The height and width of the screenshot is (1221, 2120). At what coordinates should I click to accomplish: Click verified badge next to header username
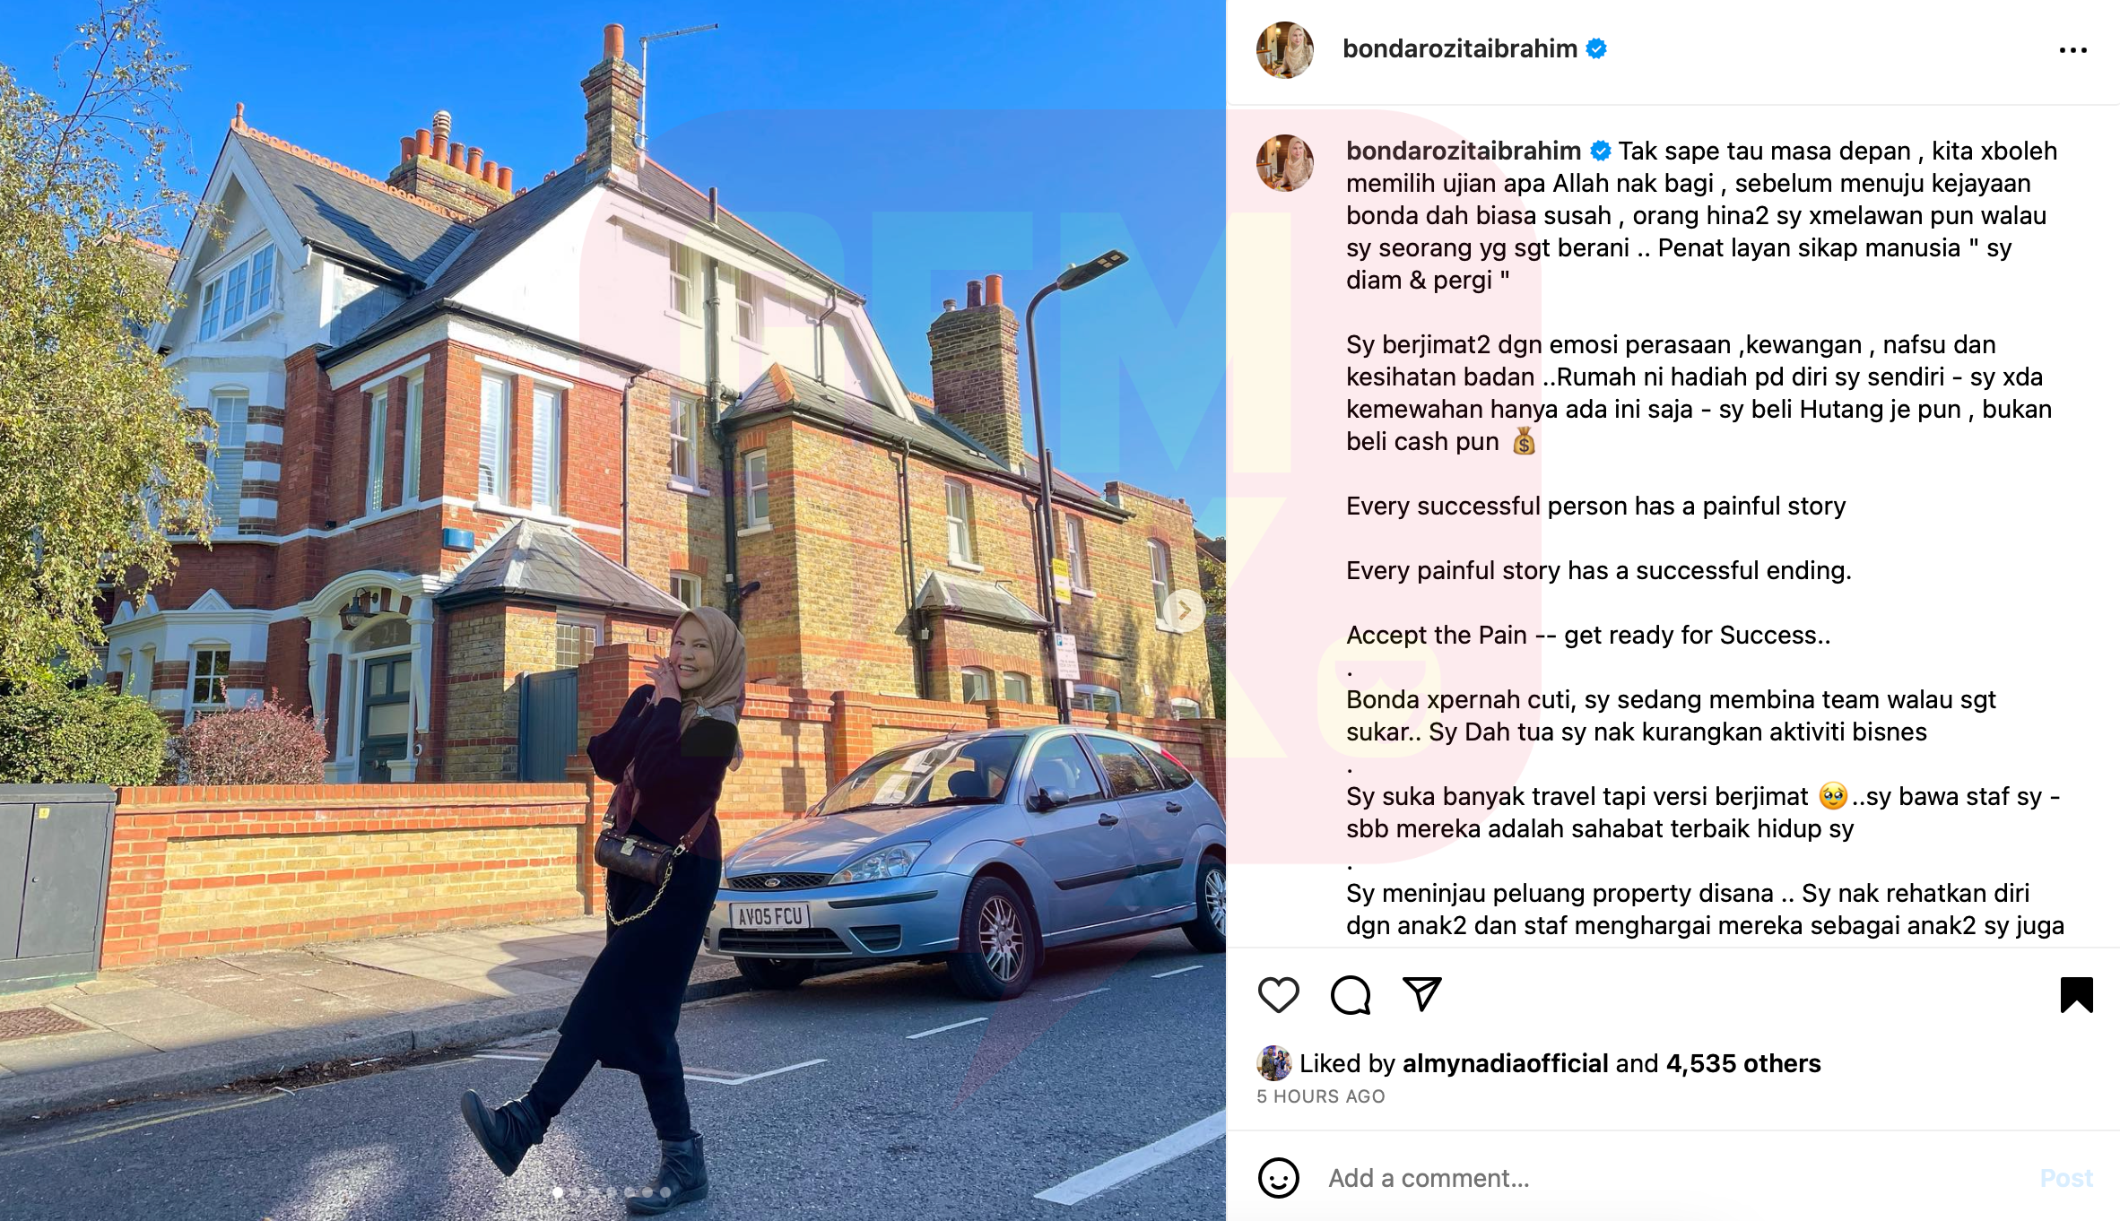(x=1596, y=48)
